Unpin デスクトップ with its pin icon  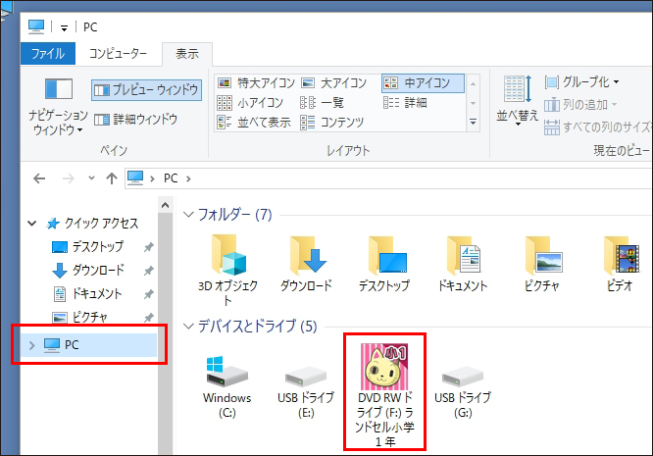[148, 247]
